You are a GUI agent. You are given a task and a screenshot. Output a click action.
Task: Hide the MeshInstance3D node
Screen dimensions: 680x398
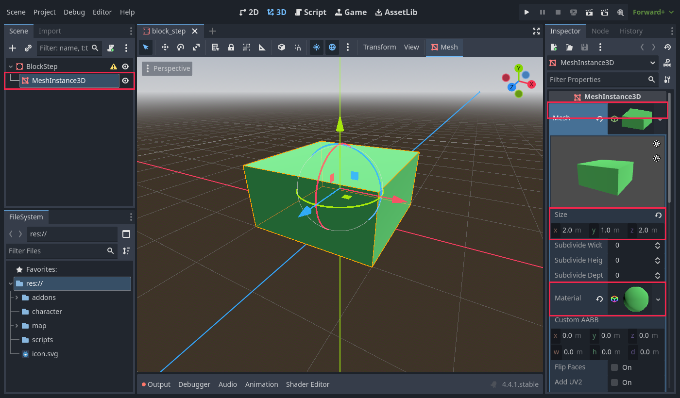pos(125,81)
